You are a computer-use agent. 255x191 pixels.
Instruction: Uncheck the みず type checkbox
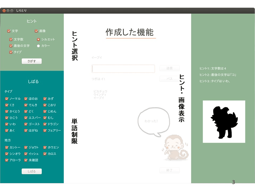(x=45, y=99)
